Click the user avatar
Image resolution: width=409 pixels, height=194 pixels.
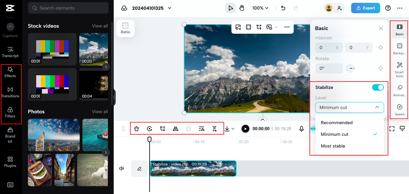point(328,8)
